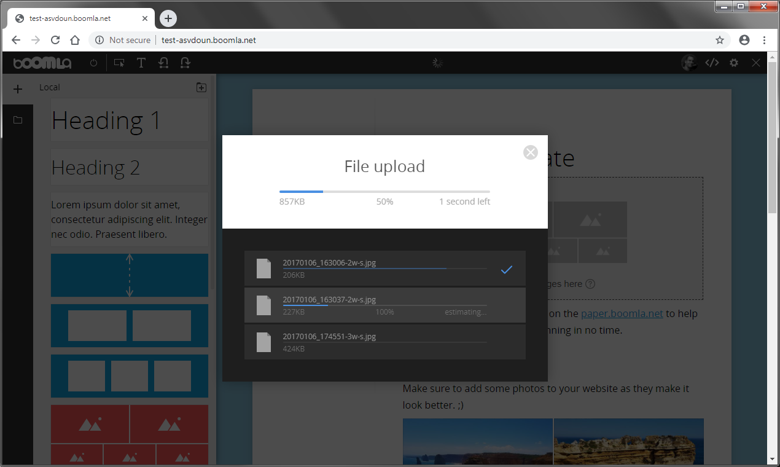The image size is (780, 467).
Task: Click the add-folder icon next to Local
Action: (201, 87)
